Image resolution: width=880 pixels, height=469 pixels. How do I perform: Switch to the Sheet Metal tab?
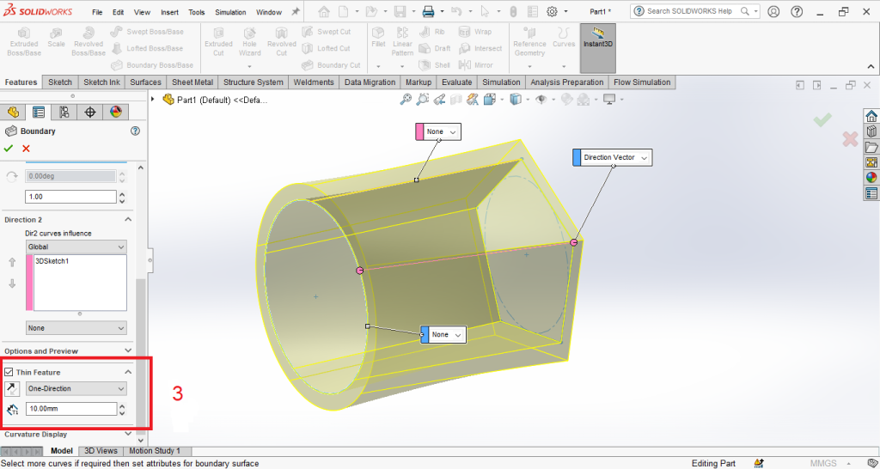pyautogui.click(x=192, y=82)
